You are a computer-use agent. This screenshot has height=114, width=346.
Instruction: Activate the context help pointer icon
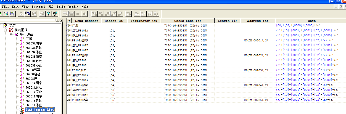point(55,13)
